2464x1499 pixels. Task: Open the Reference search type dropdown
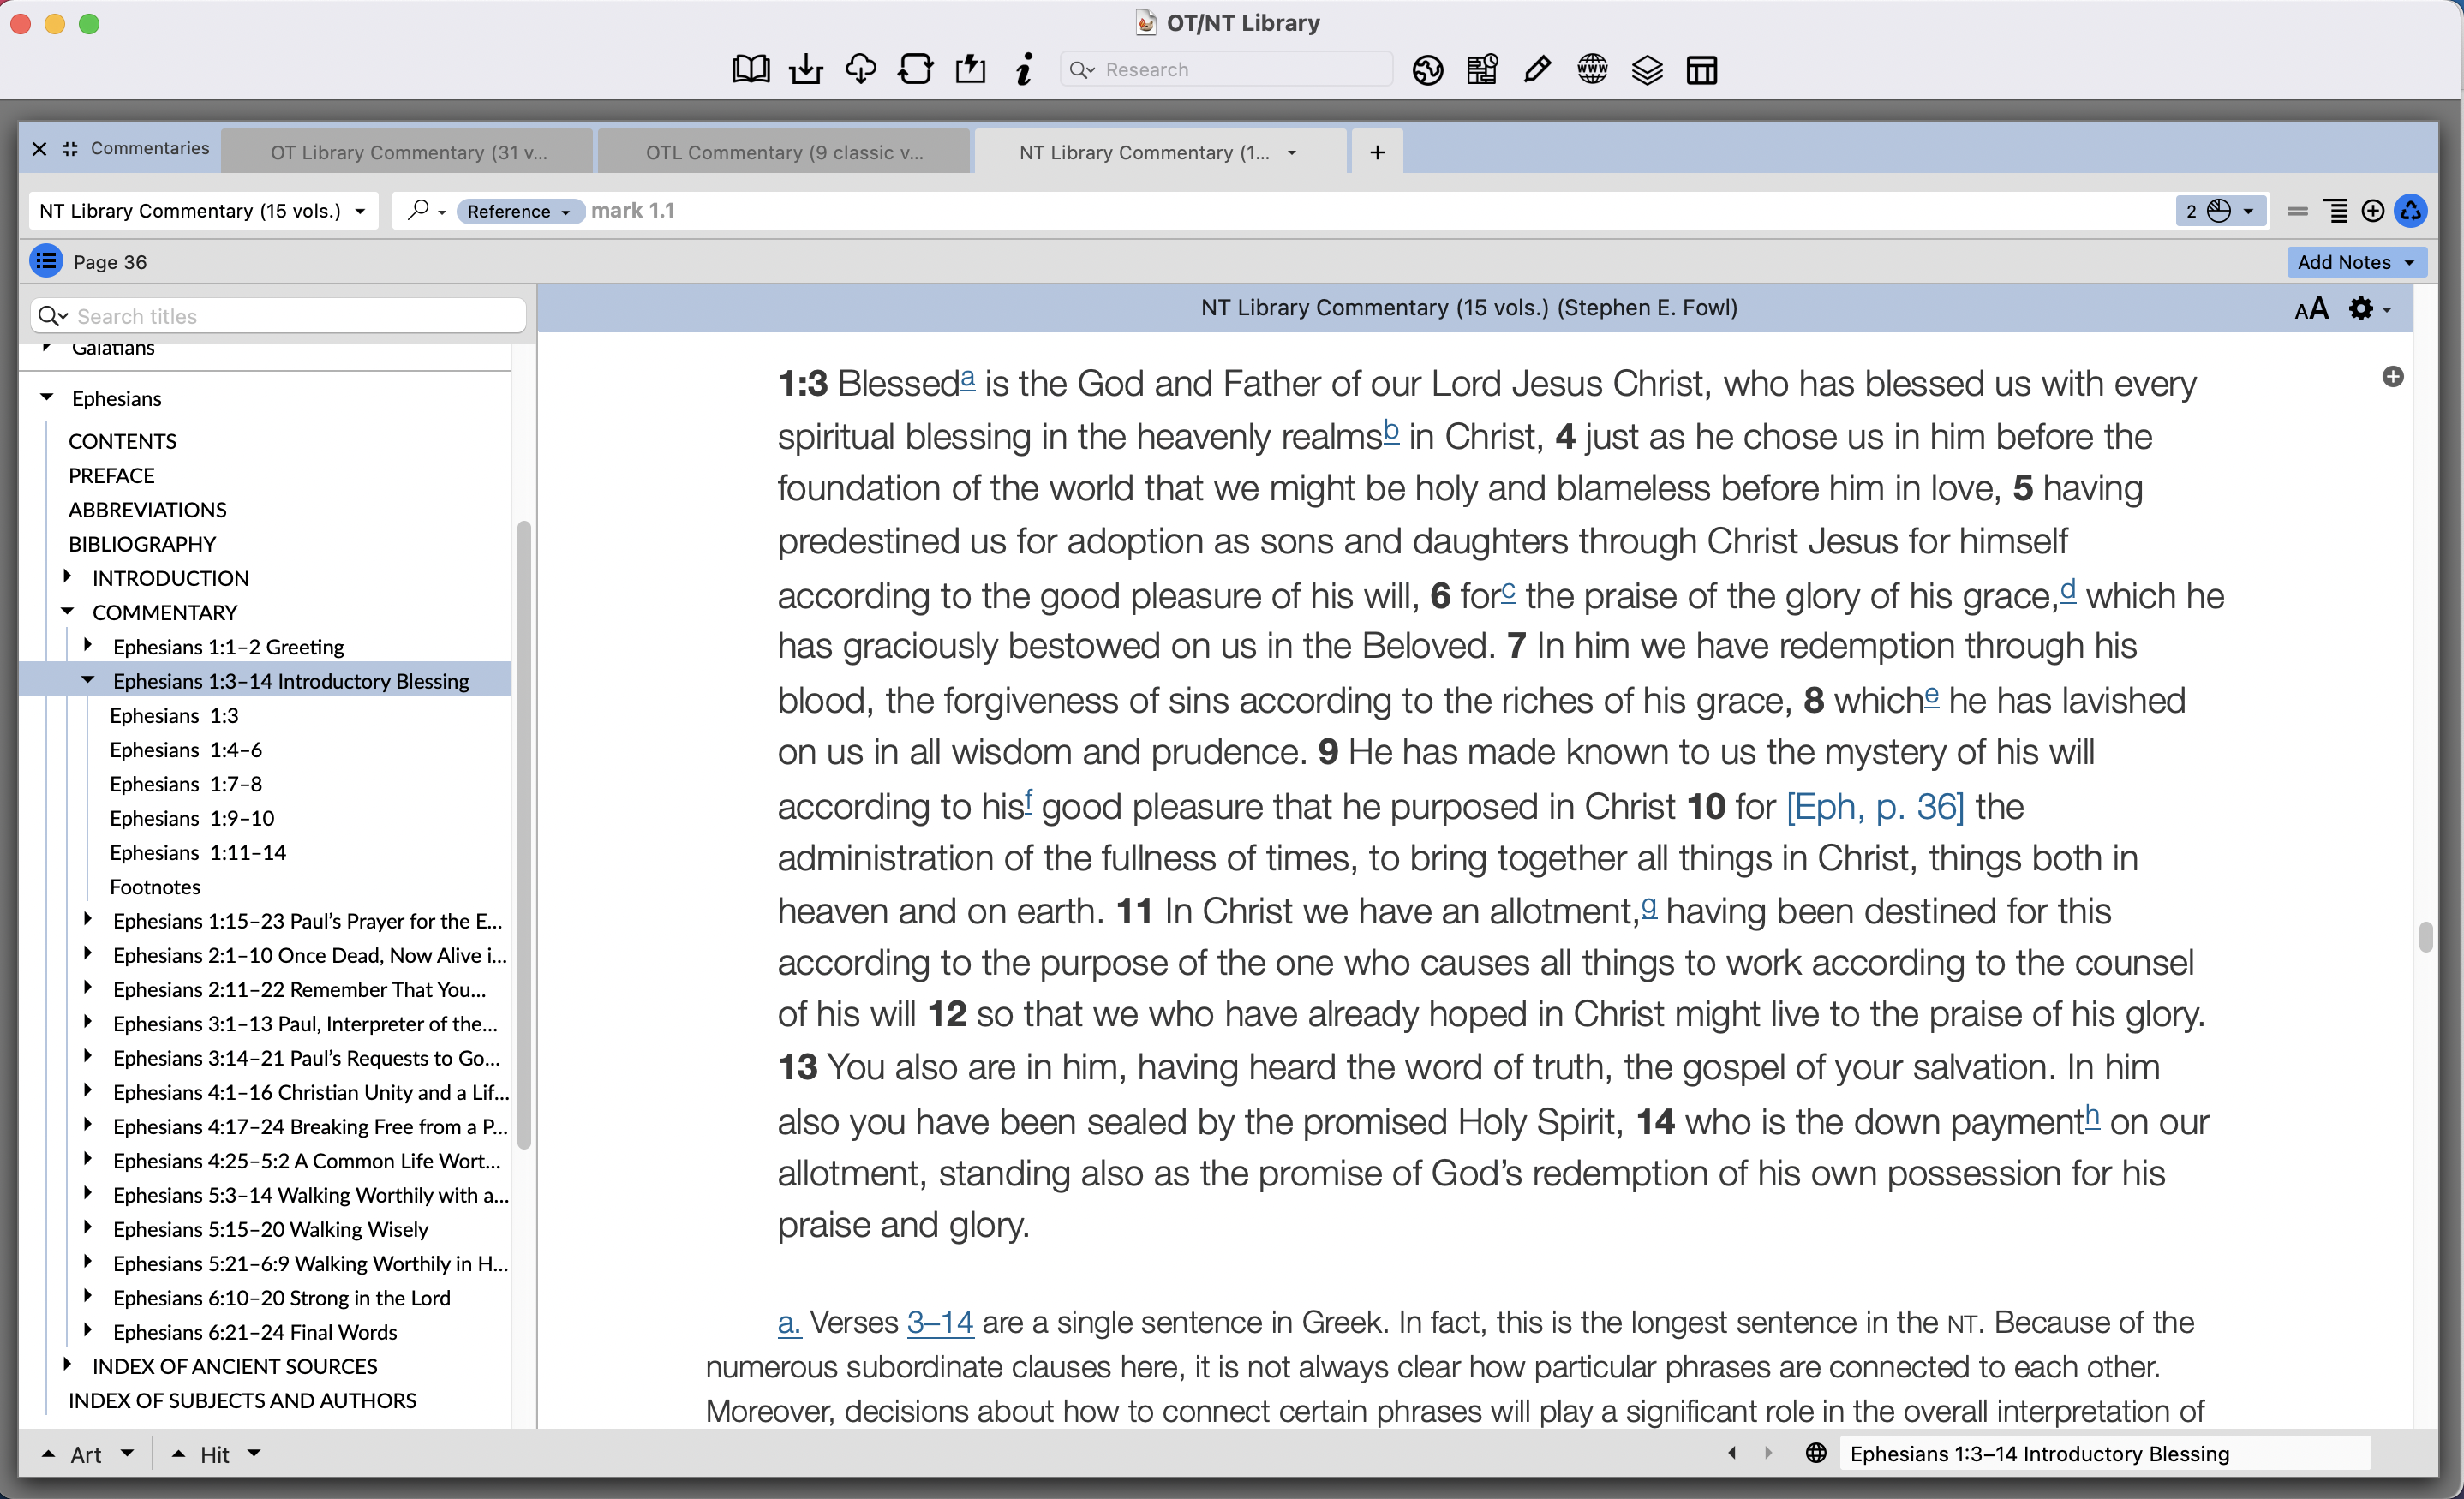pos(519,211)
